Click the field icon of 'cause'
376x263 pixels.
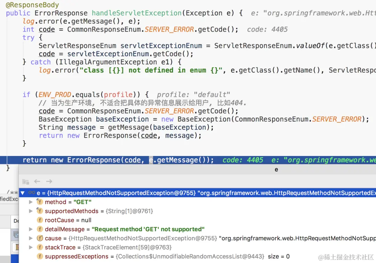pyautogui.click(x=40, y=238)
